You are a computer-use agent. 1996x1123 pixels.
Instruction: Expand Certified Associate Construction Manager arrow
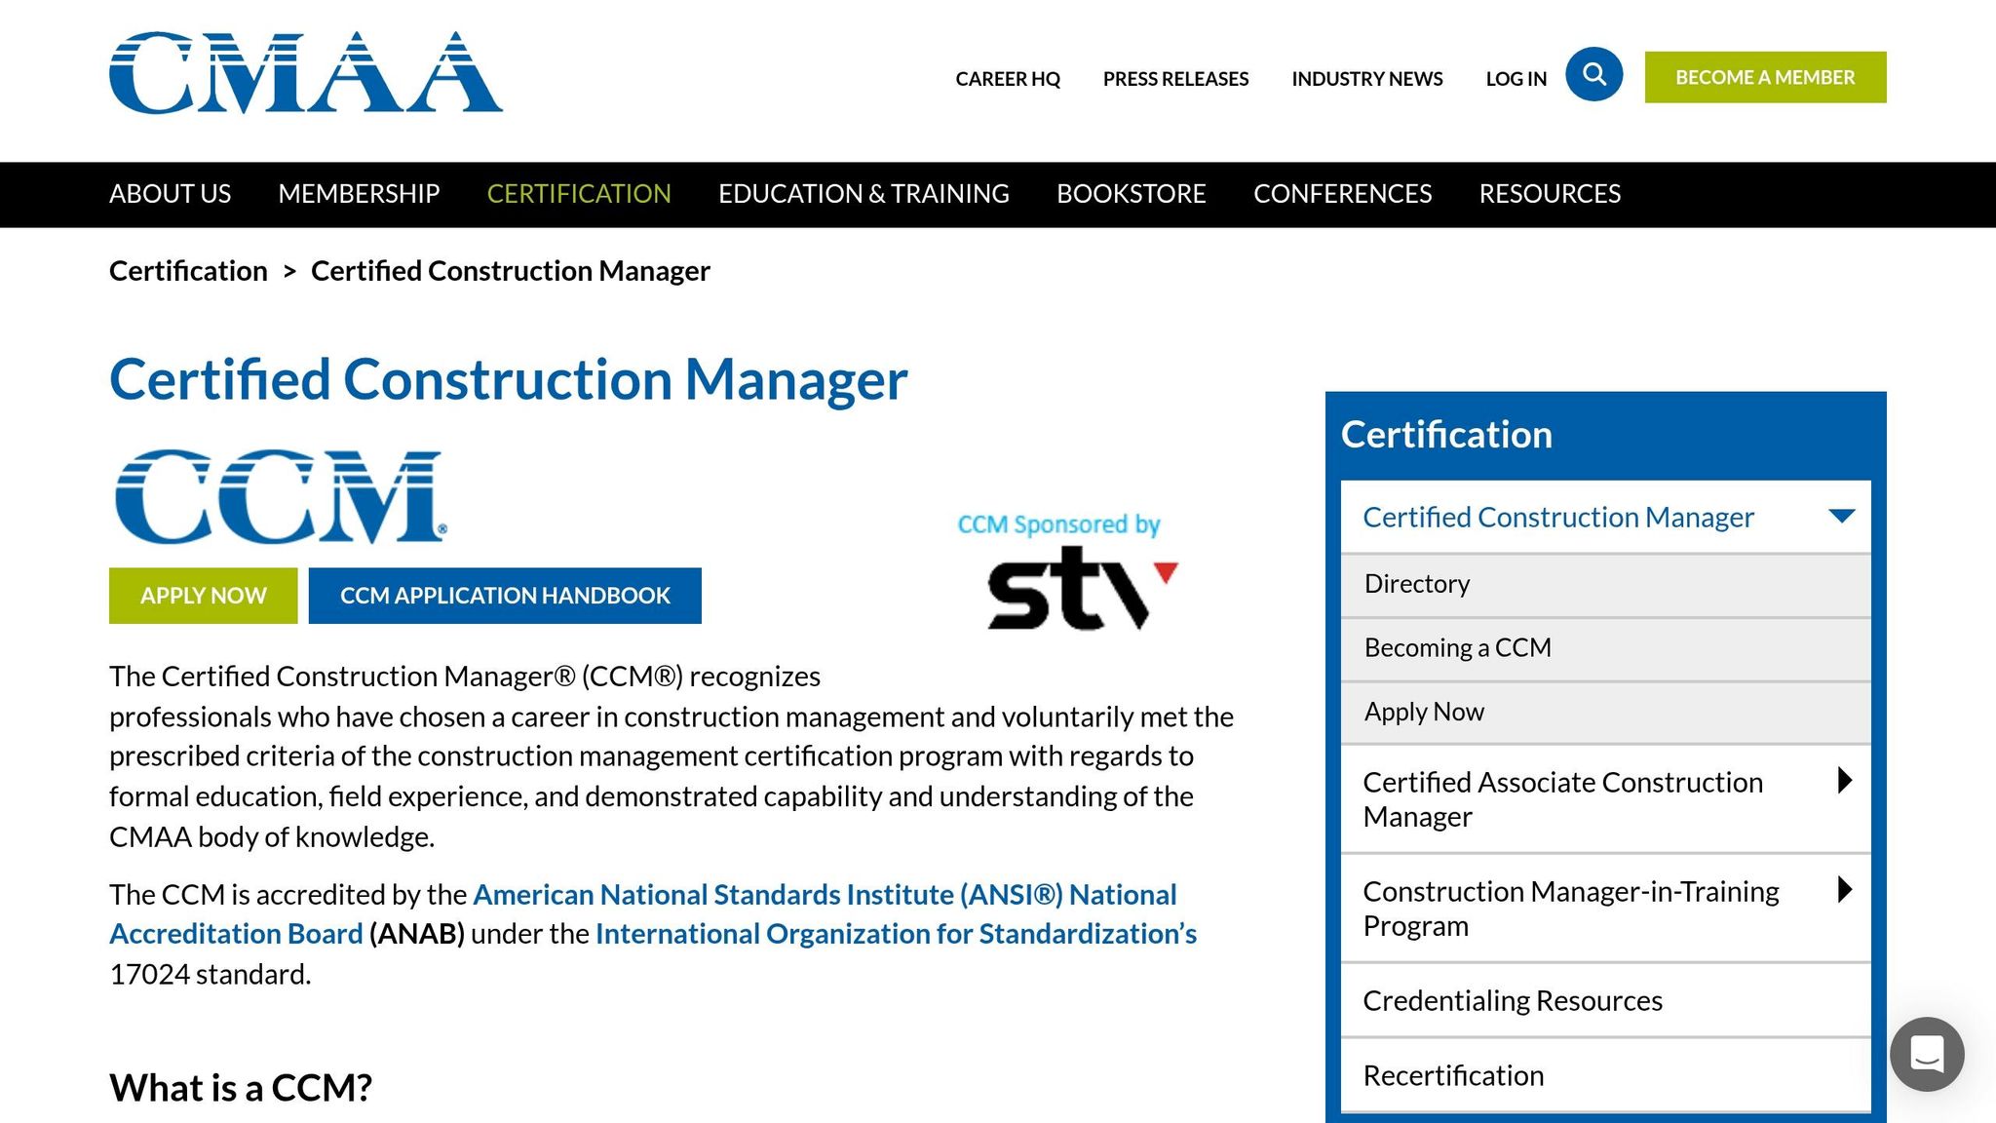pos(1844,780)
